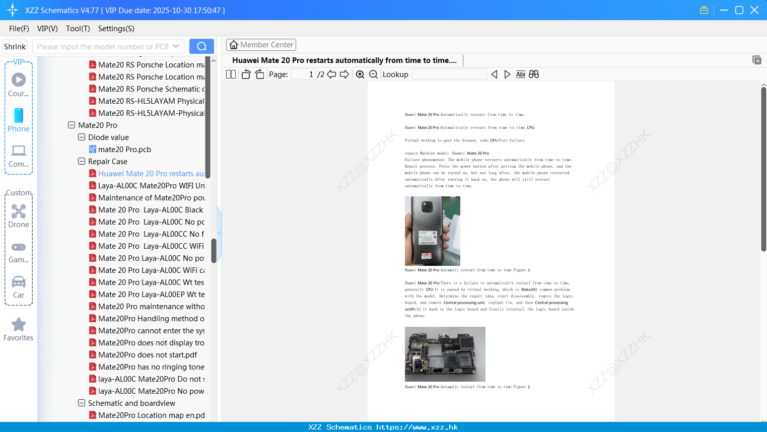The image size is (767, 432).
Task: Find next lookup match triangle
Action: 507,75
